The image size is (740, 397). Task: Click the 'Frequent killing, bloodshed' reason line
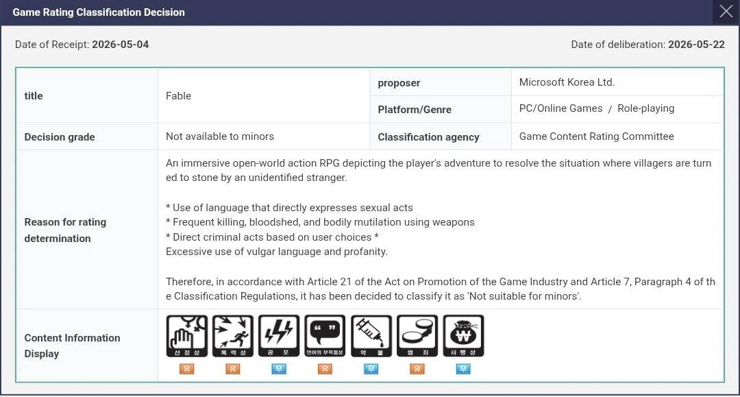click(x=320, y=222)
